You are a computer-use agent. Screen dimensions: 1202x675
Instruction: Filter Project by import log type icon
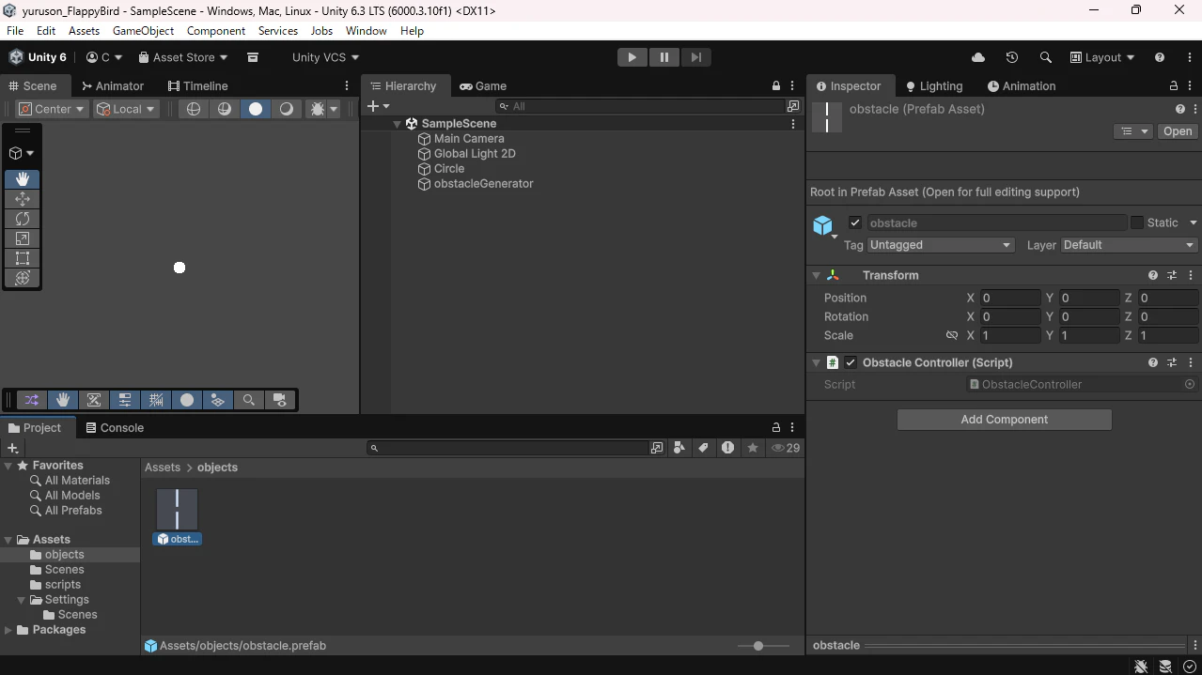pos(727,448)
